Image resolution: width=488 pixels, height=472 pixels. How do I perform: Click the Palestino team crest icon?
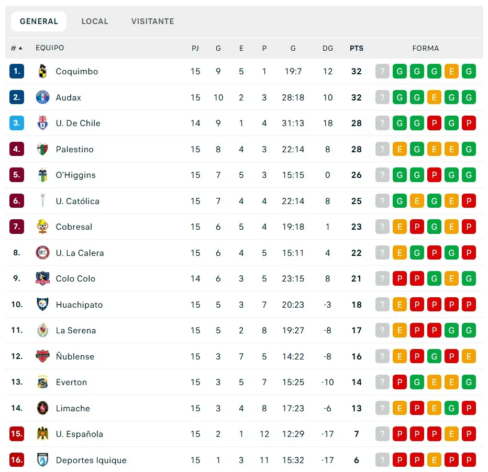pos(42,149)
